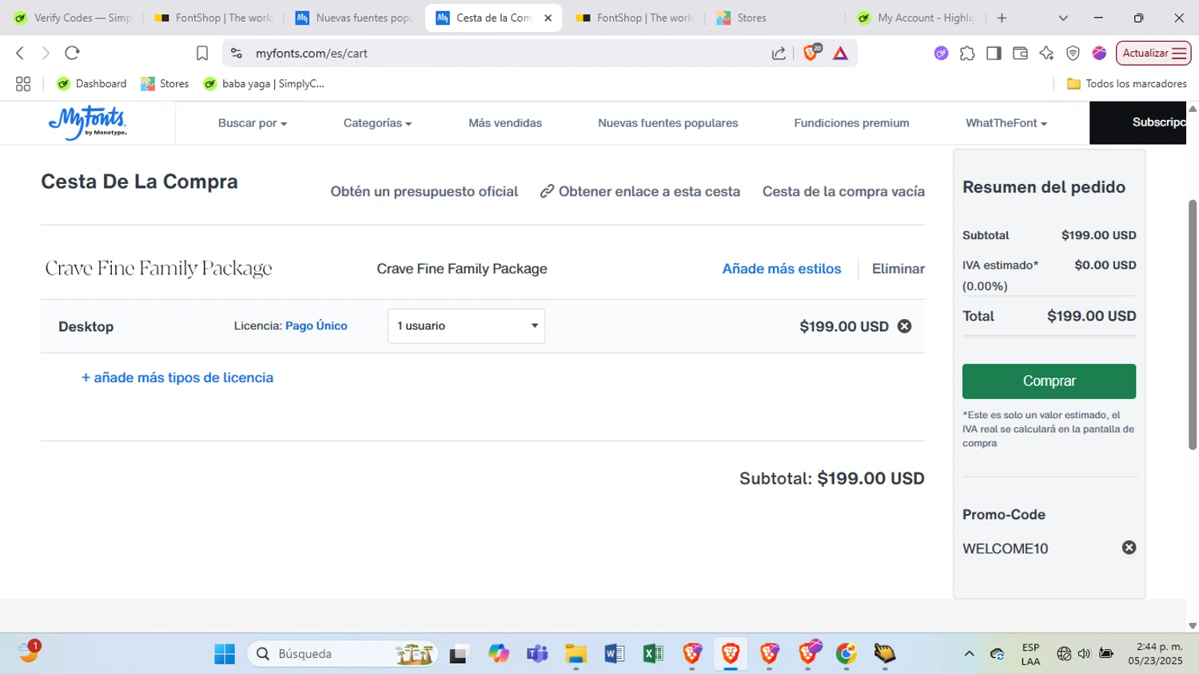Click the green Comprar button
The image size is (1199, 674).
[x=1049, y=381]
